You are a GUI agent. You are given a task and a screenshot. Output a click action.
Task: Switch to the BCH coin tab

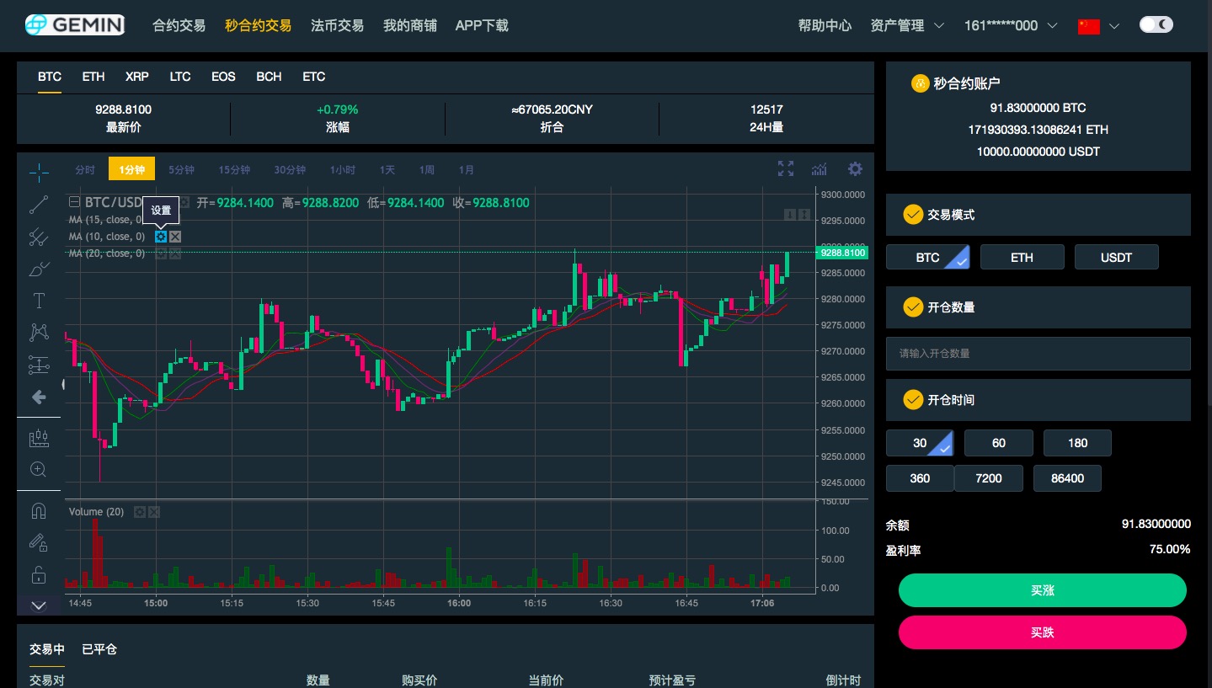pos(269,77)
